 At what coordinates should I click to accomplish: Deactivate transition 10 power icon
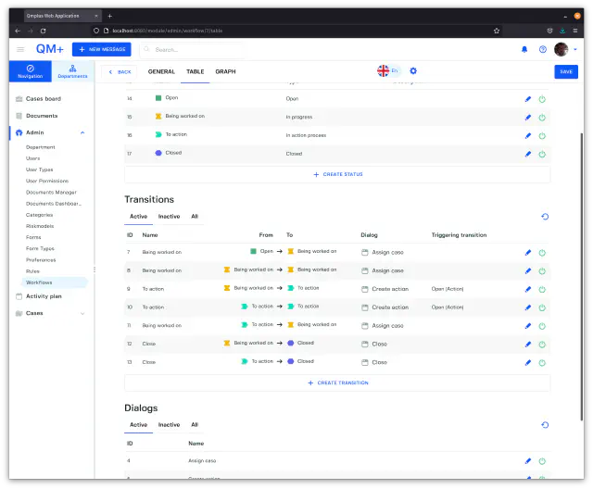pyautogui.click(x=542, y=307)
